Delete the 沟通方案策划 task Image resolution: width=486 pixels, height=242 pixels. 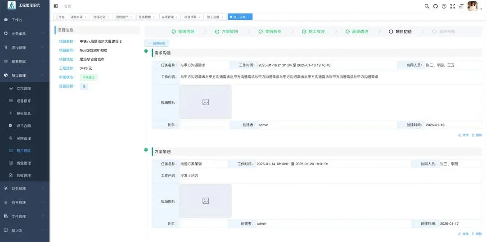[x=477, y=234]
